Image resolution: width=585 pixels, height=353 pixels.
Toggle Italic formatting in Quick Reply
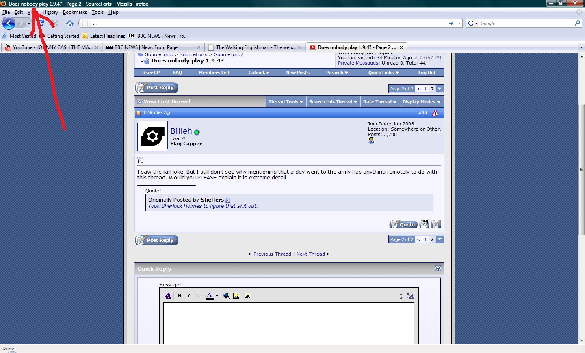[188, 296]
